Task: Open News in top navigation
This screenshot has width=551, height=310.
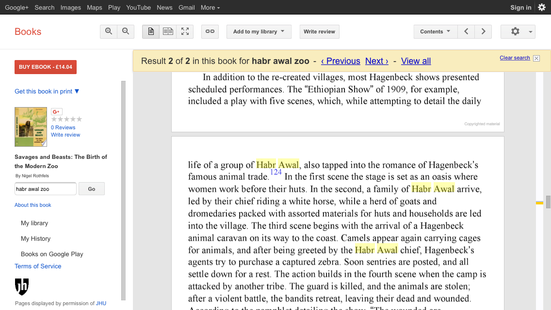Action: (164, 7)
